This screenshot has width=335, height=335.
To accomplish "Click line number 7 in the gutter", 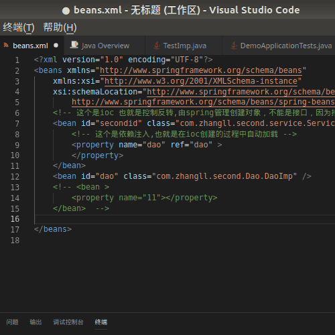I will tap(17, 124).
